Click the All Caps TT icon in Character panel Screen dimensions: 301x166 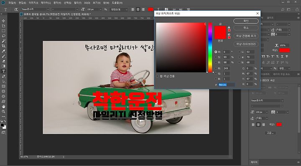[263, 56]
